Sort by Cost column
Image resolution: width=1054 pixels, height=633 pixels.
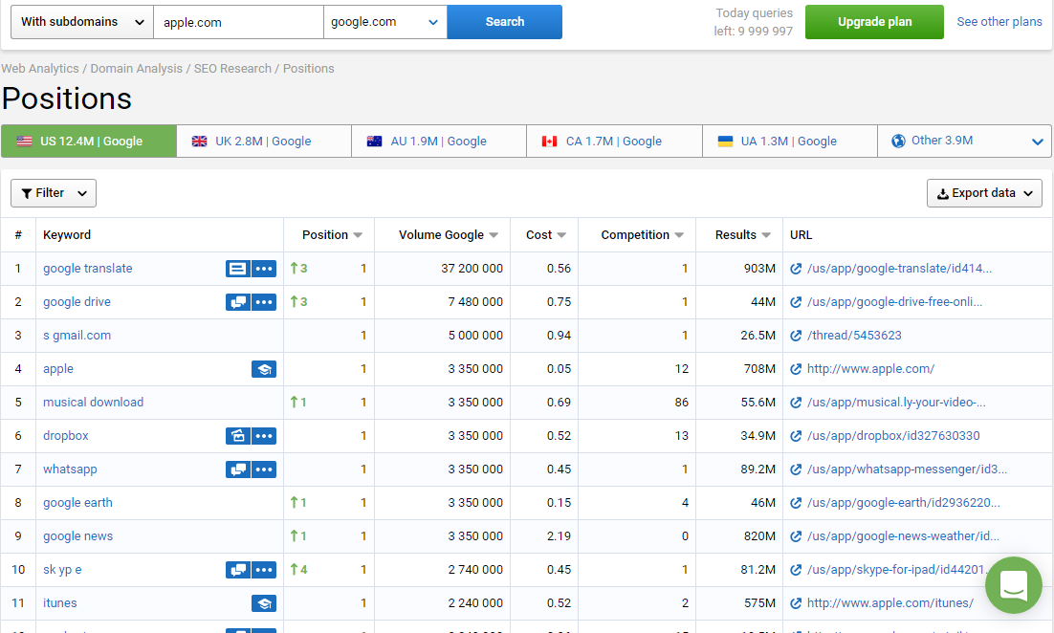(546, 235)
